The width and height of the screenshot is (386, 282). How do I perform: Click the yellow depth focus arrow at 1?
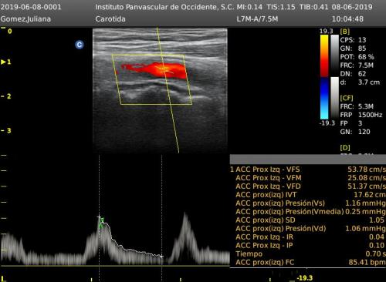point(3,62)
